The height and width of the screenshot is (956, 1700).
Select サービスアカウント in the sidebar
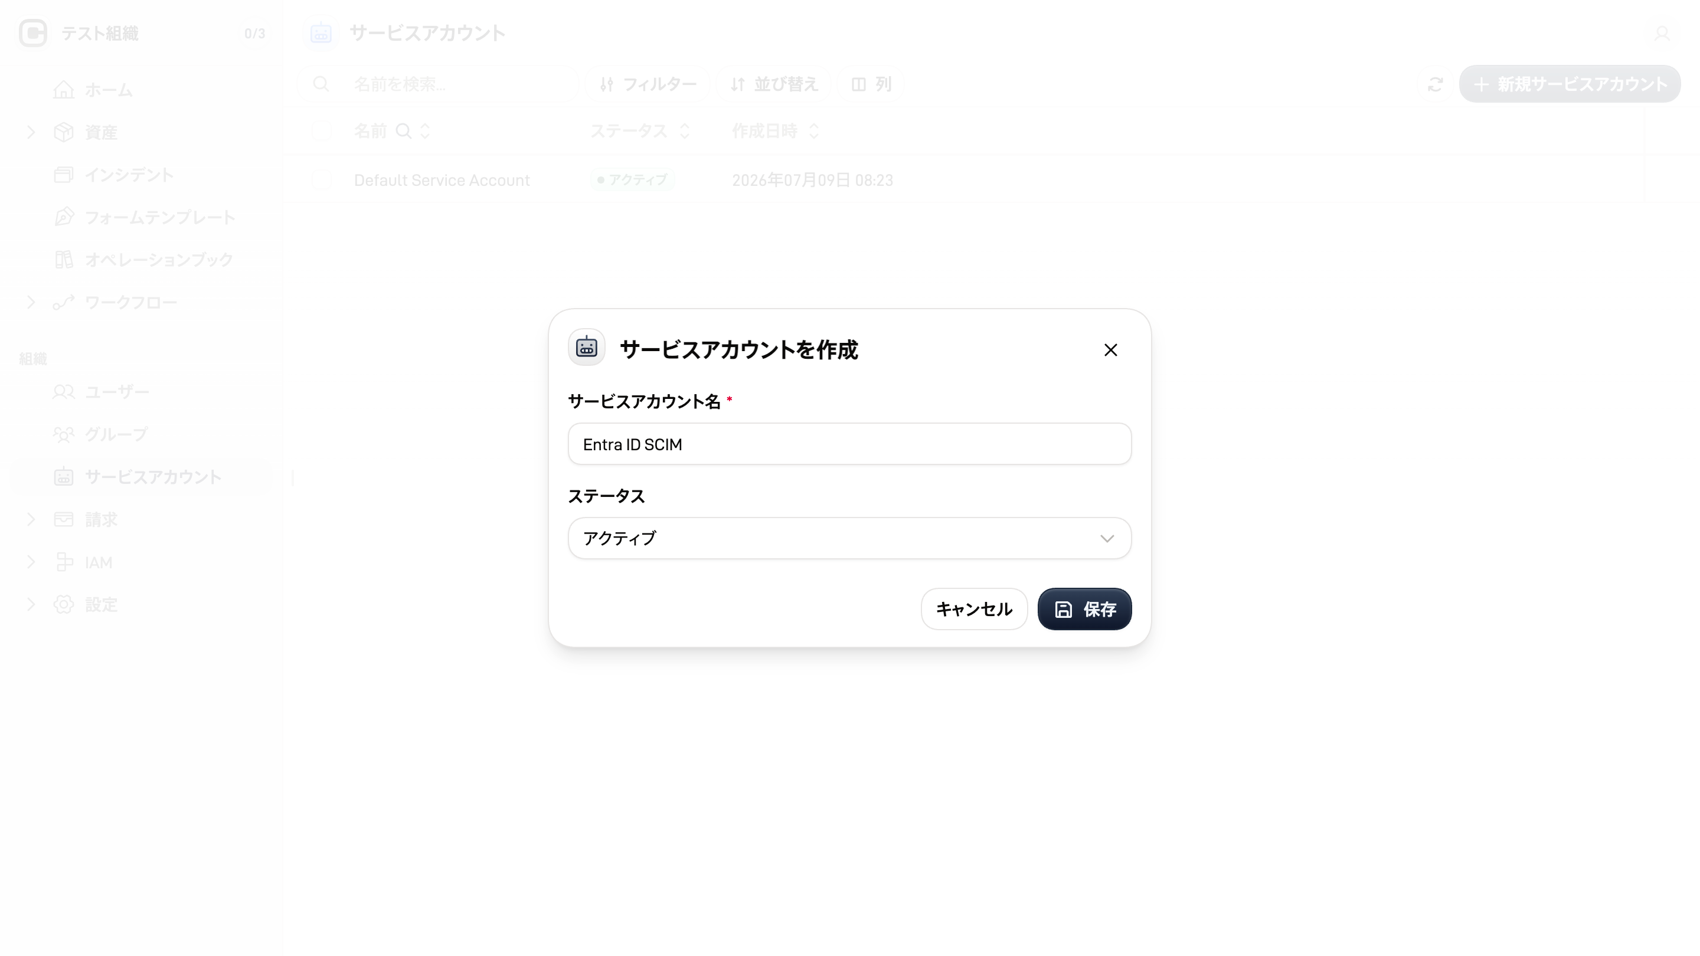141,477
